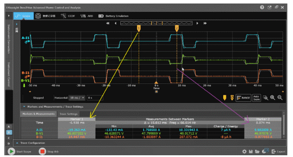Click marker 2 flag on the waveform
The width and height of the screenshot is (293, 157).
pyautogui.click(x=177, y=28)
